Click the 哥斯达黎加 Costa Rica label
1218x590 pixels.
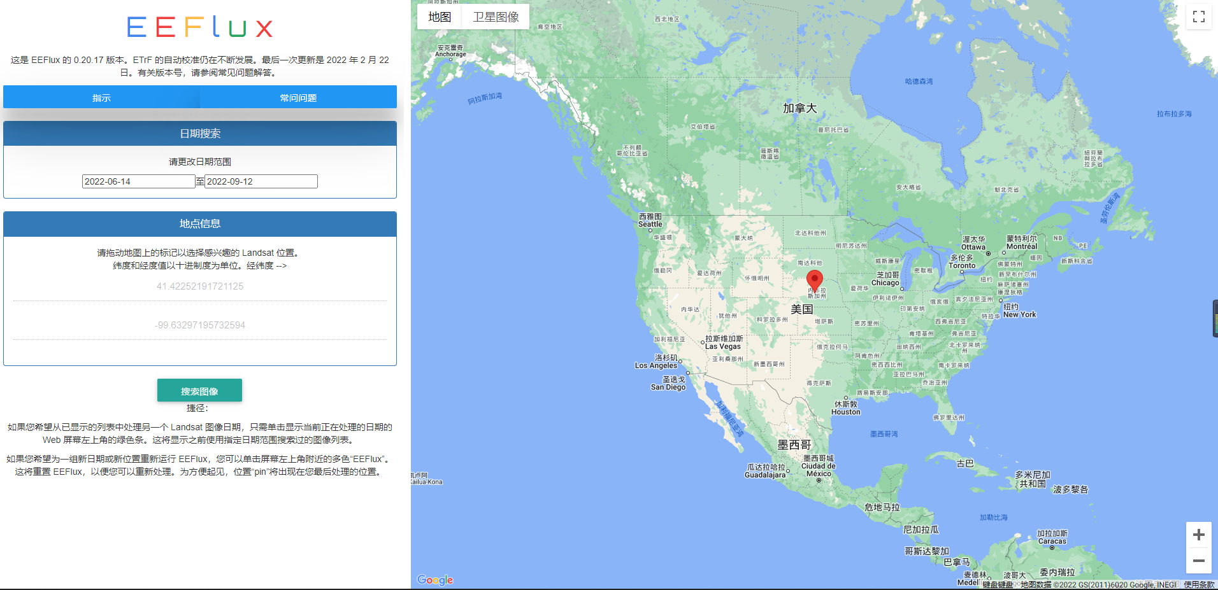point(927,551)
